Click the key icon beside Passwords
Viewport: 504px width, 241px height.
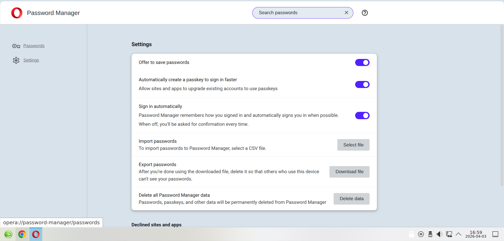click(16, 46)
